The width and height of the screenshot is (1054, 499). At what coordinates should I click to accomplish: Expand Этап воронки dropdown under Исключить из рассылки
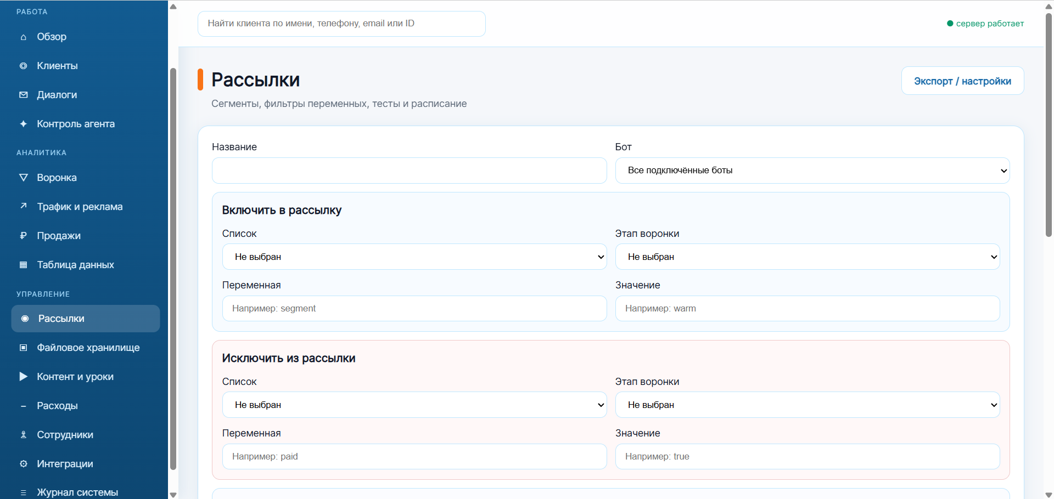pos(808,405)
